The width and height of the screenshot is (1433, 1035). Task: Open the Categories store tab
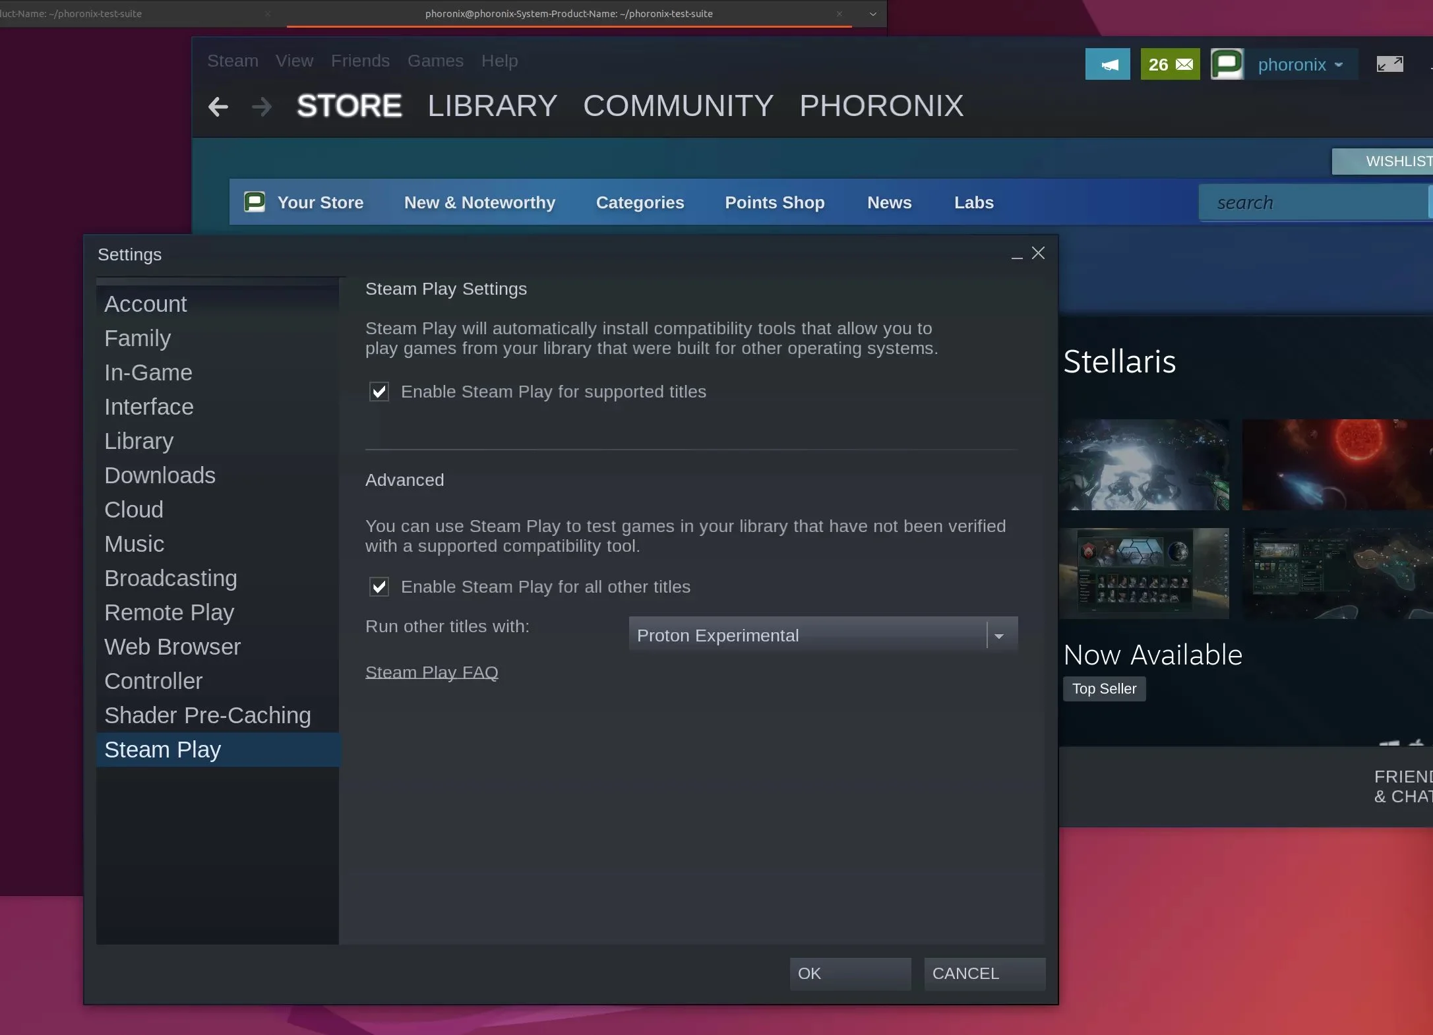pos(640,202)
